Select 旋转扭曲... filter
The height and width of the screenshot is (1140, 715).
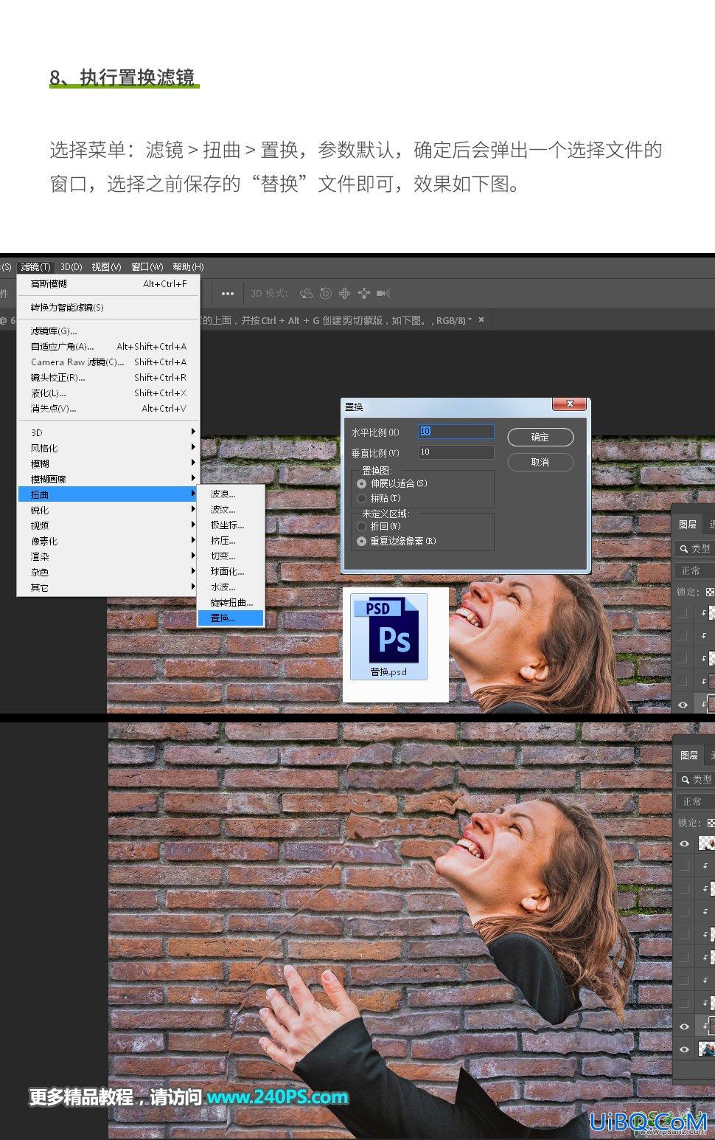click(231, 602)
